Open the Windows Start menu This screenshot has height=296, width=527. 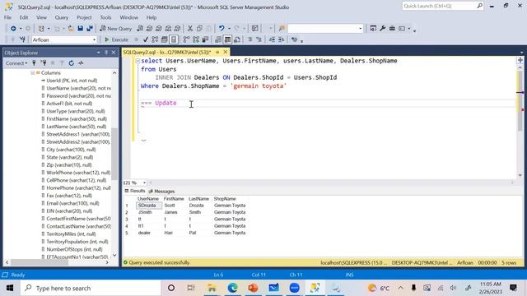click(x=10, y=288)
